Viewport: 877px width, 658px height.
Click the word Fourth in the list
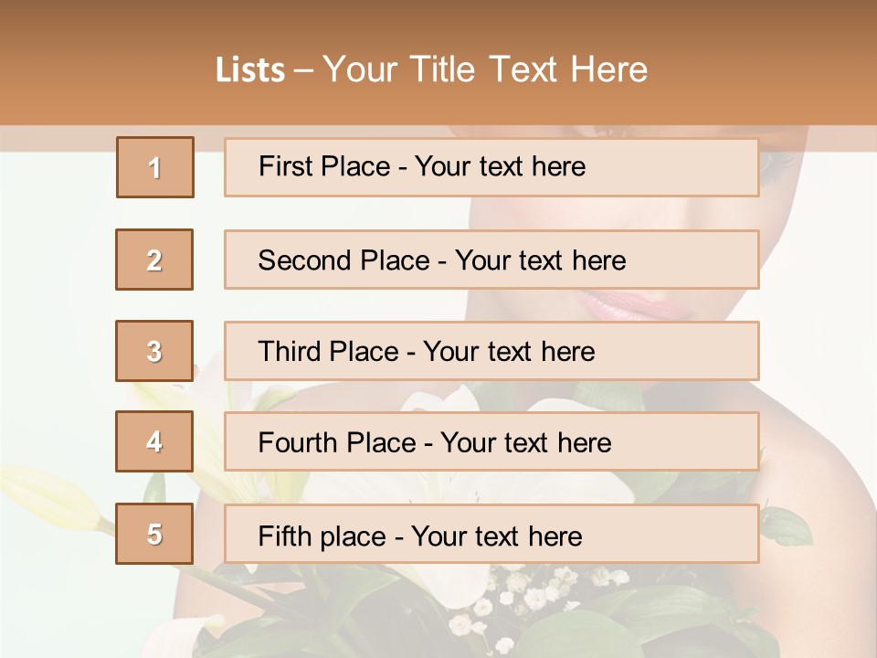(x=298, y=442)
